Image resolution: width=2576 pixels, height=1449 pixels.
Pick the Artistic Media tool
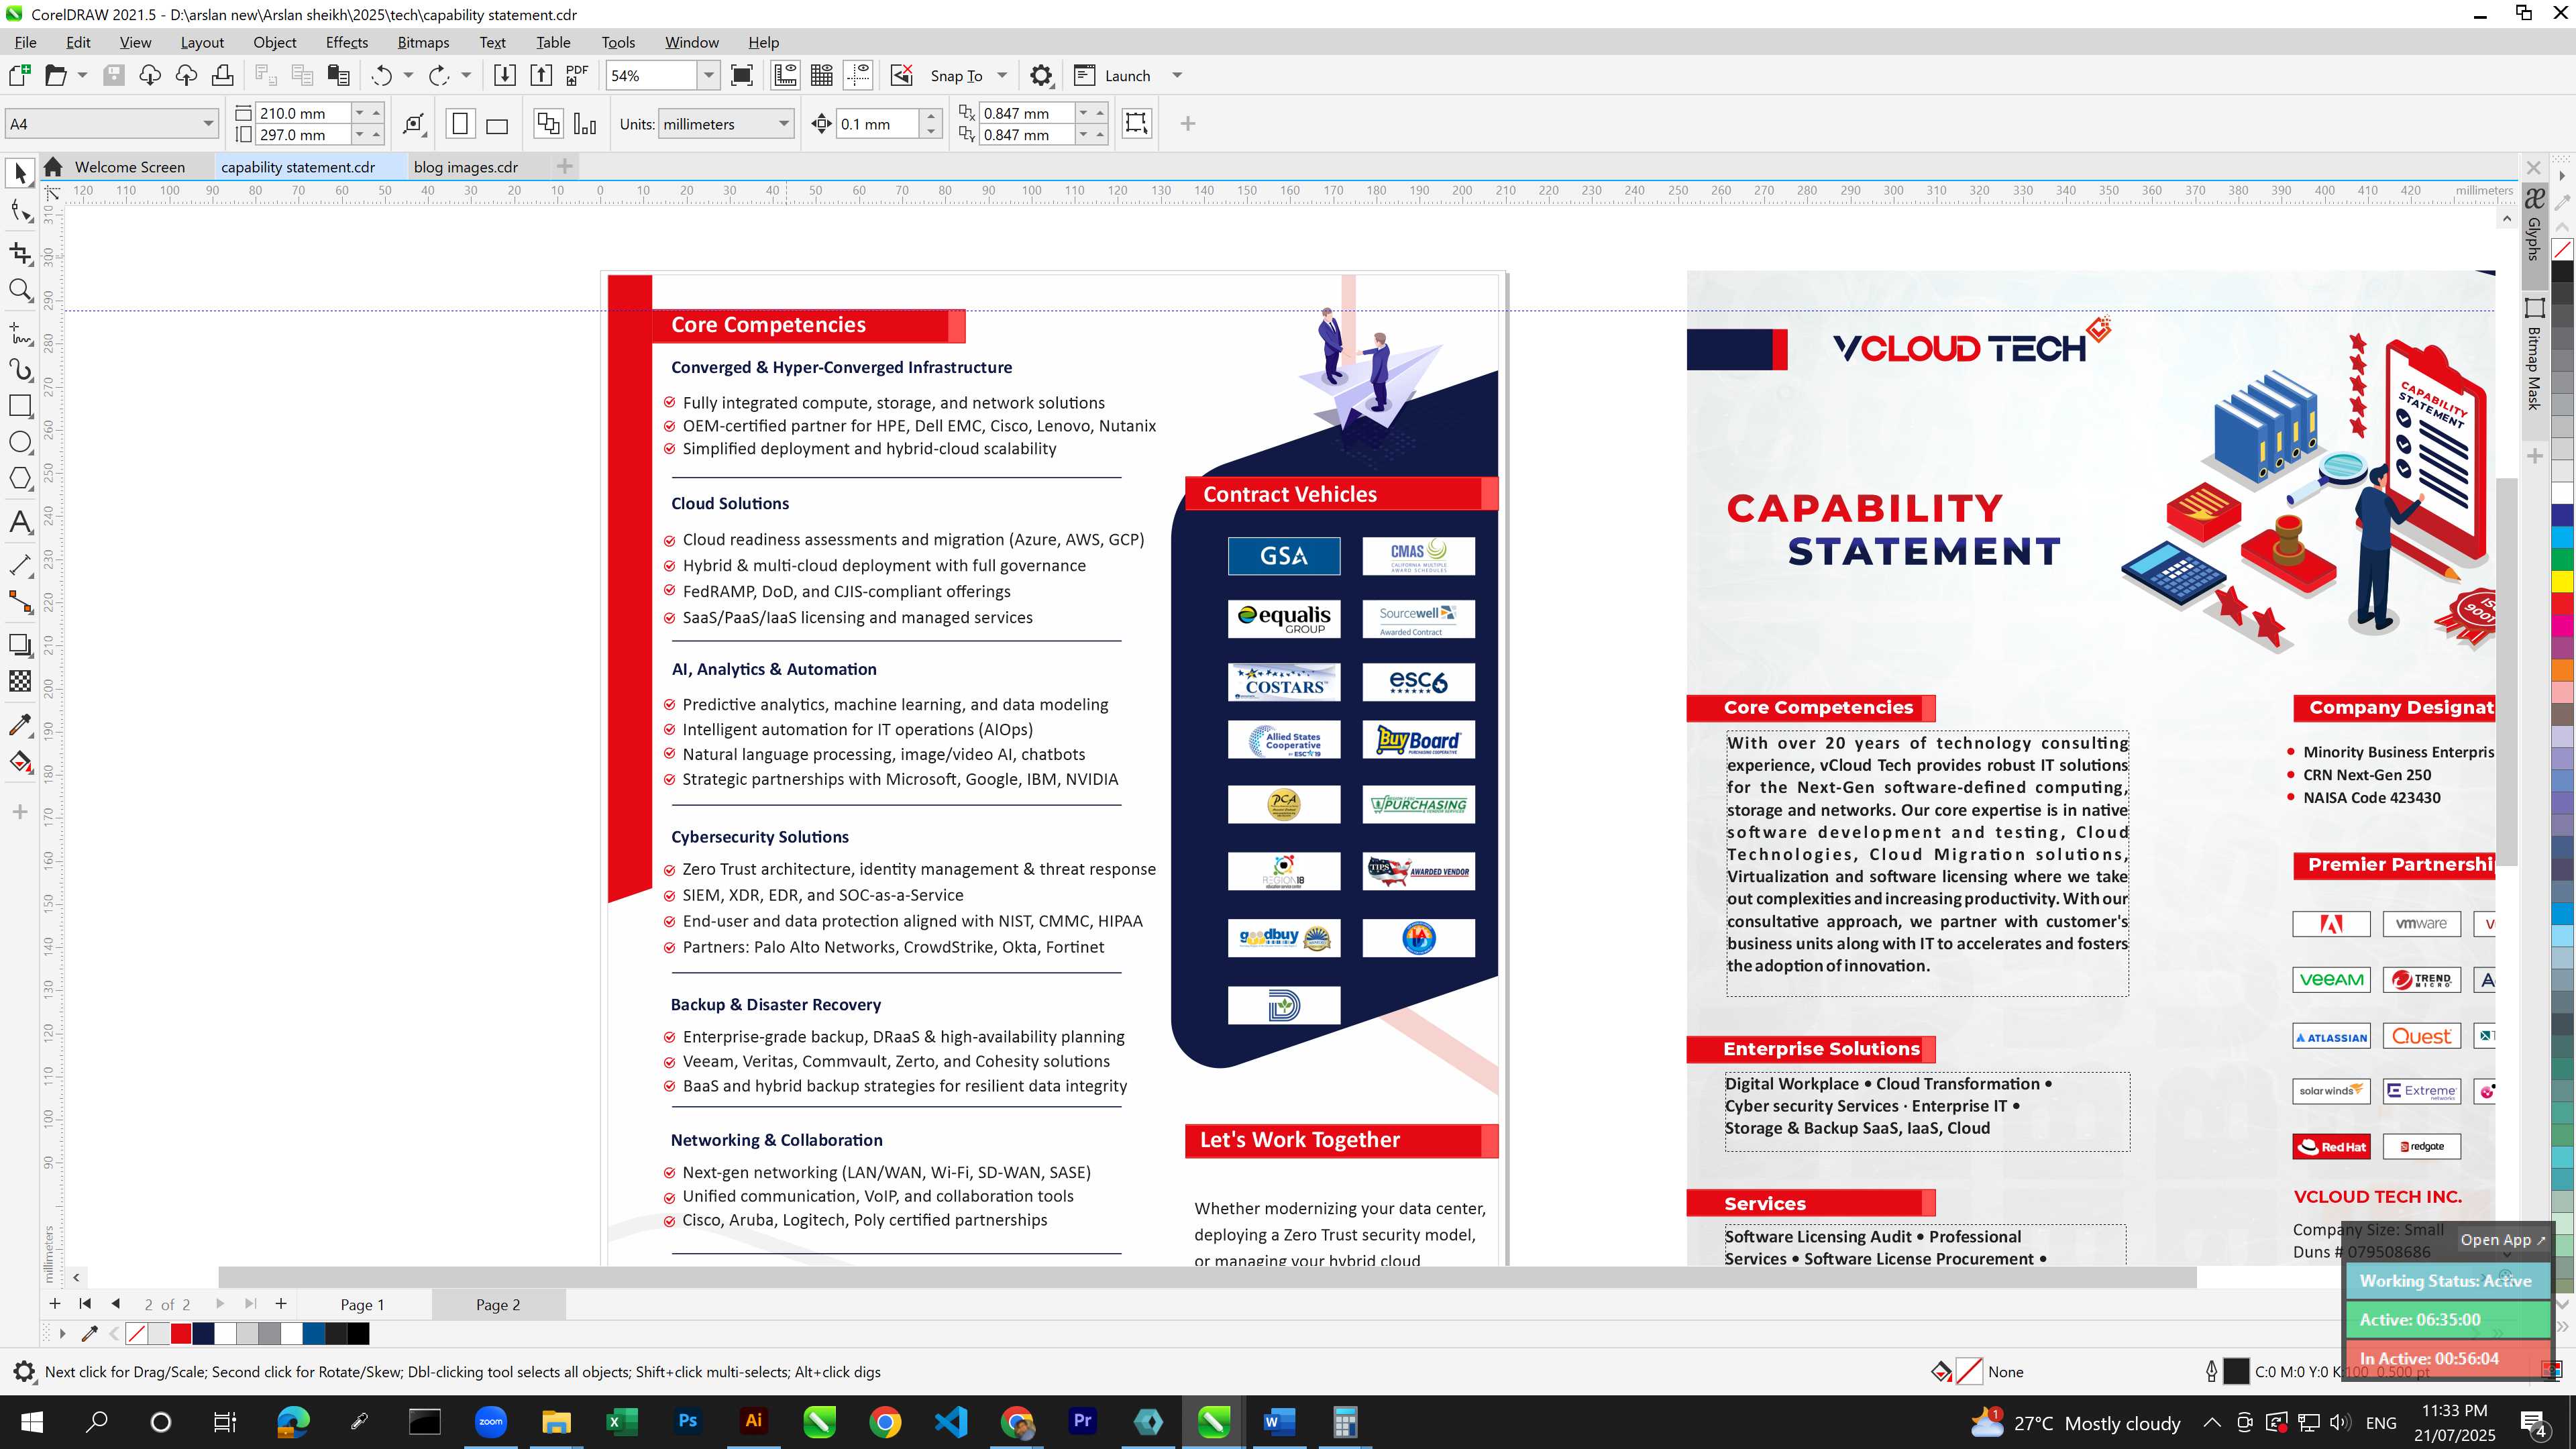(20, 369)
